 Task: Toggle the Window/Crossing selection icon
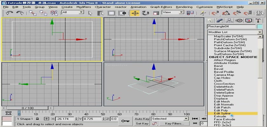[122, 13]
